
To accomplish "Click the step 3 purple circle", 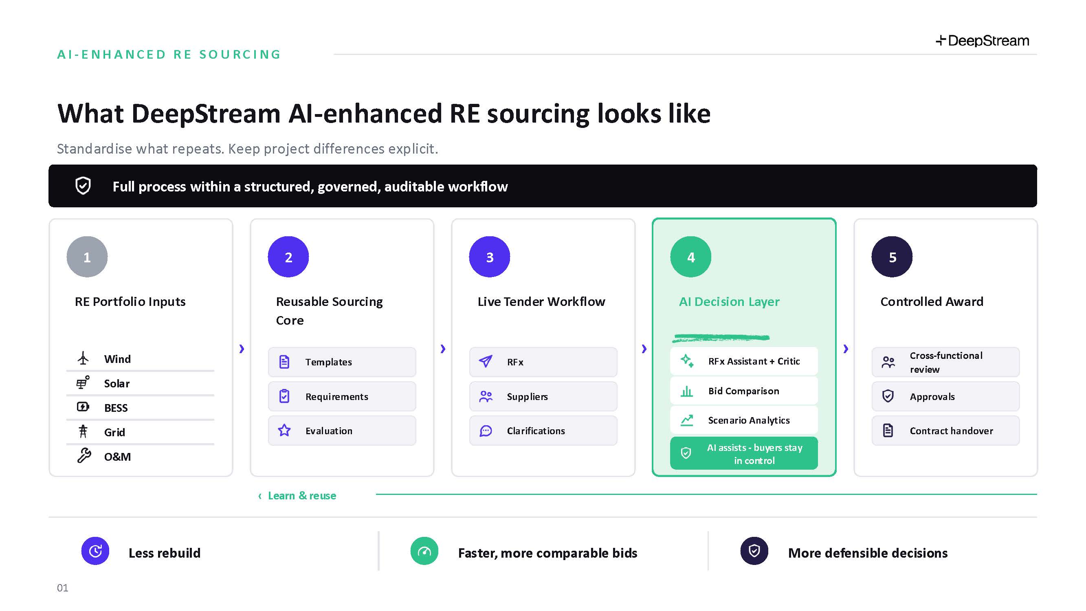I will click(x=490, y=257).
